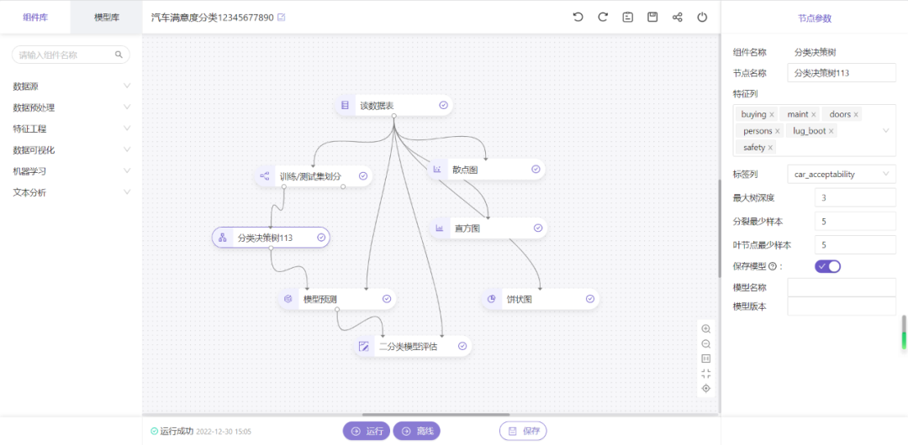This screenshot has height=445, width=908.
Task: Click the tree icon on 分类决策树113 node
Action: [x=222, y=238]
